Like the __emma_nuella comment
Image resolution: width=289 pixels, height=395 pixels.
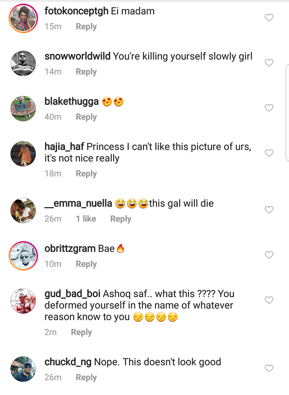[269, 210]
